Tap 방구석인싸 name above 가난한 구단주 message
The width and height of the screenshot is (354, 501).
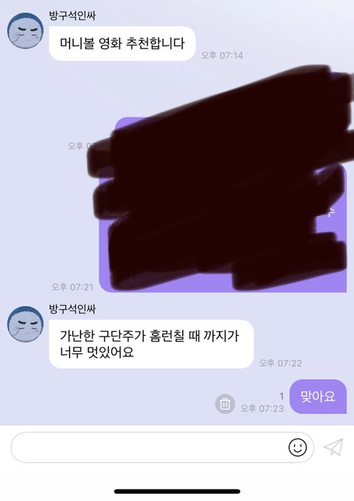click(72, 308)
